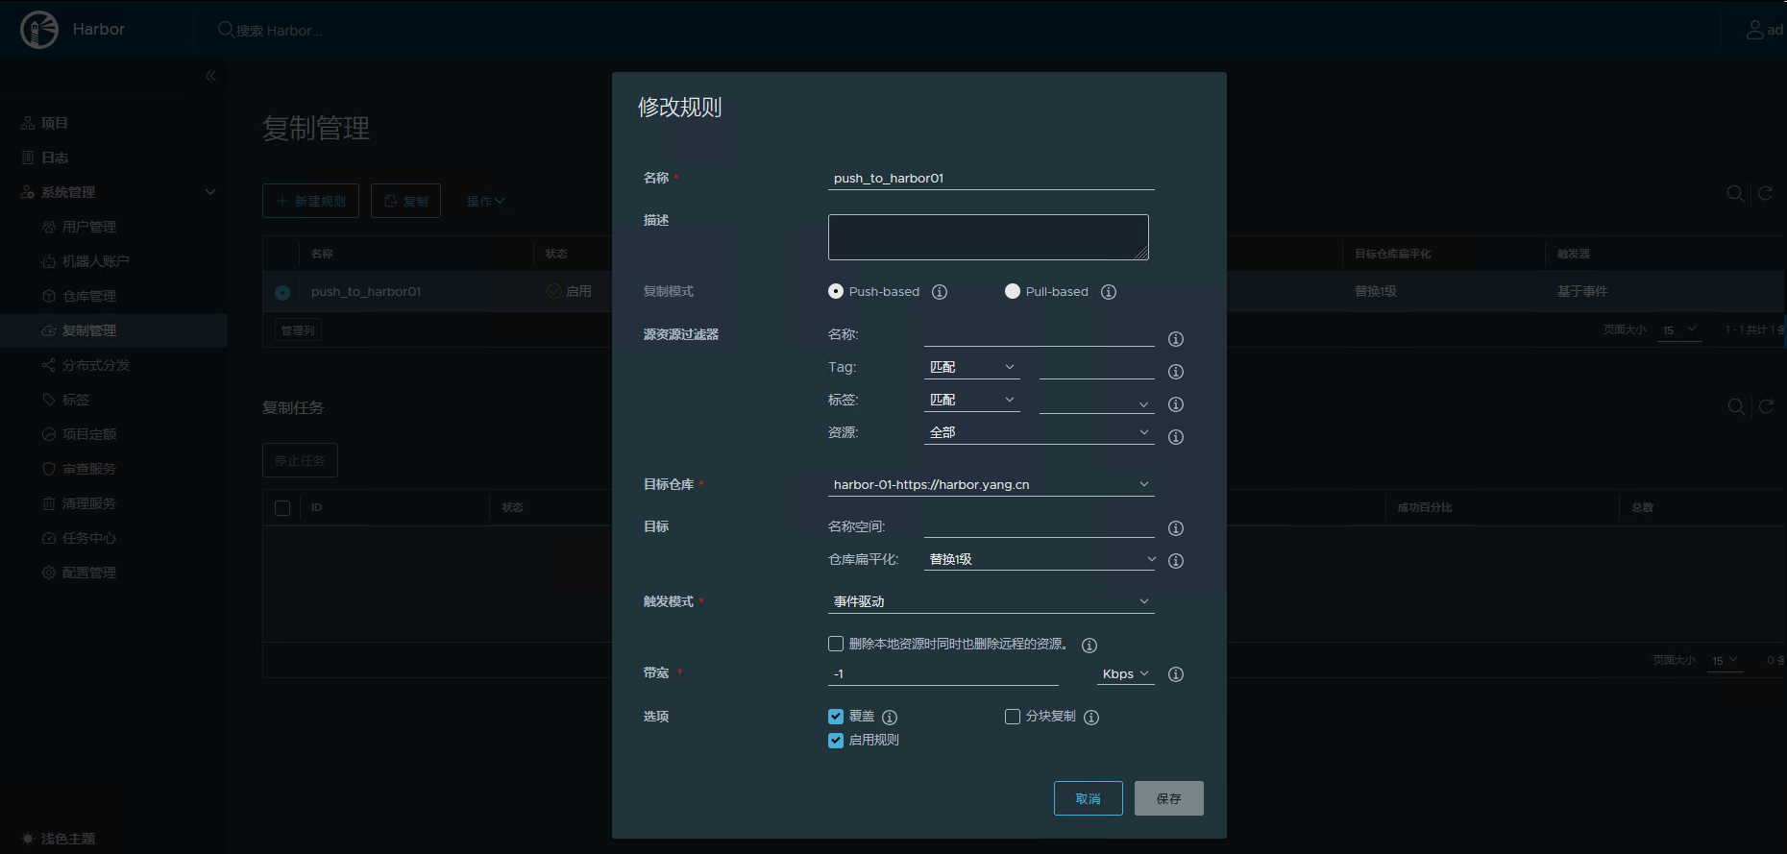The width and height of the screenshot is (1787, 854).
Task: Uncheck the 覆盖 checkbox
Action: [836, 717]
